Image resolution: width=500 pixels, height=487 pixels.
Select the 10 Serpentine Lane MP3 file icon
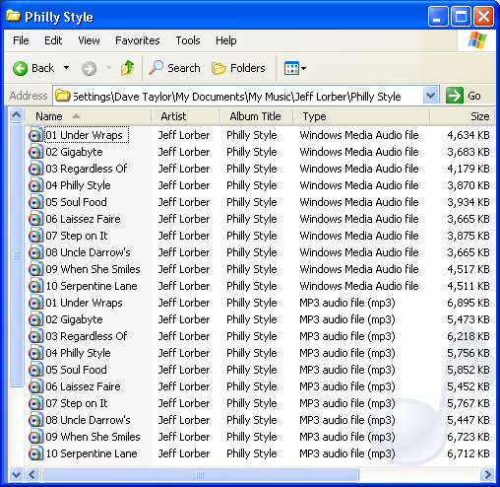tap(35, 453)
